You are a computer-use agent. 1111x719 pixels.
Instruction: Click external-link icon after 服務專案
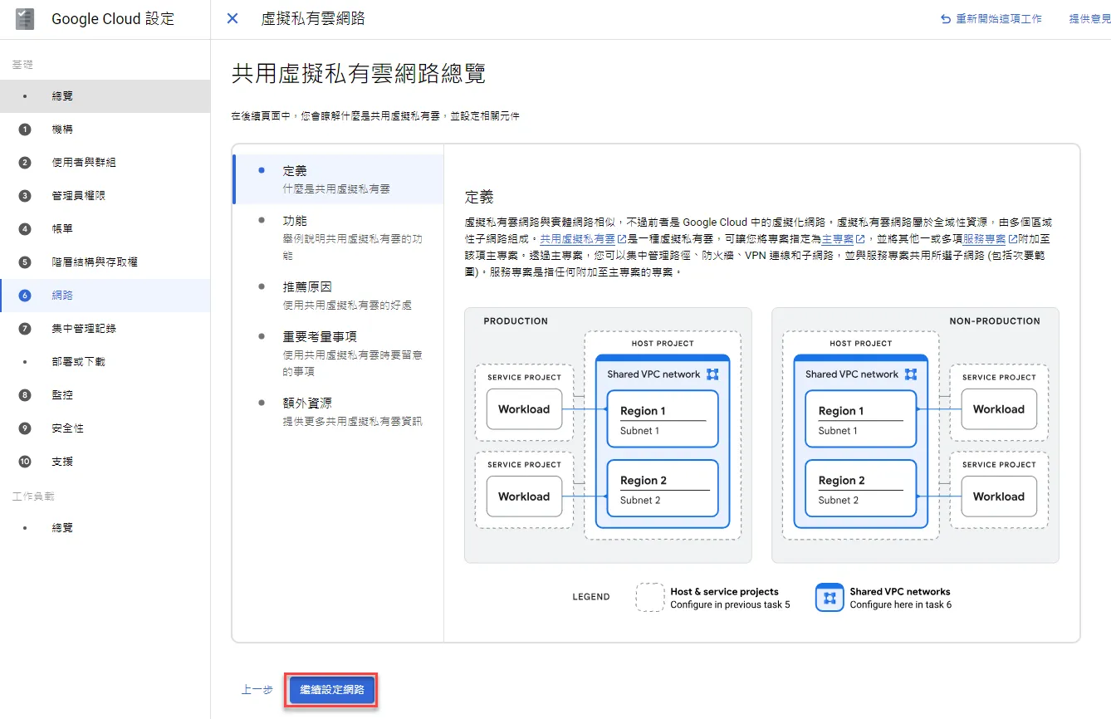(x=1013, y=239)
